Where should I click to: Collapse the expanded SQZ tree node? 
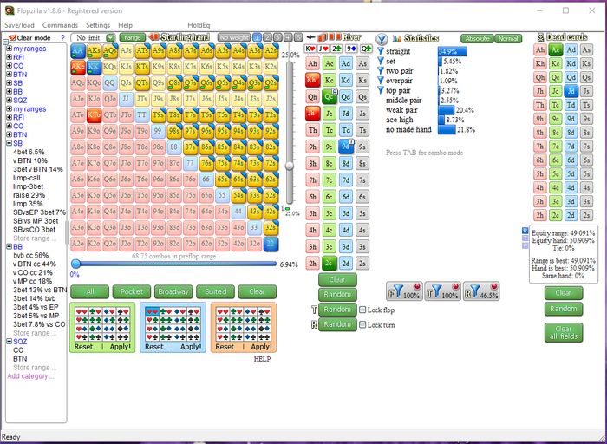click(x=9, y=342)
